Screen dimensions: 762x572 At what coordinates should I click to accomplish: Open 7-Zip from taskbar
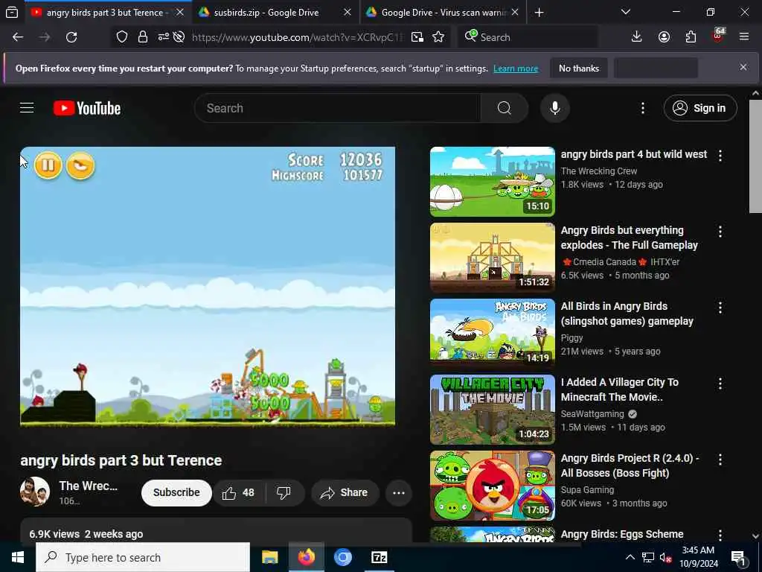[379, 557]
